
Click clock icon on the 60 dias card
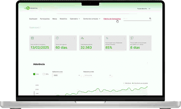pos(57,38)
